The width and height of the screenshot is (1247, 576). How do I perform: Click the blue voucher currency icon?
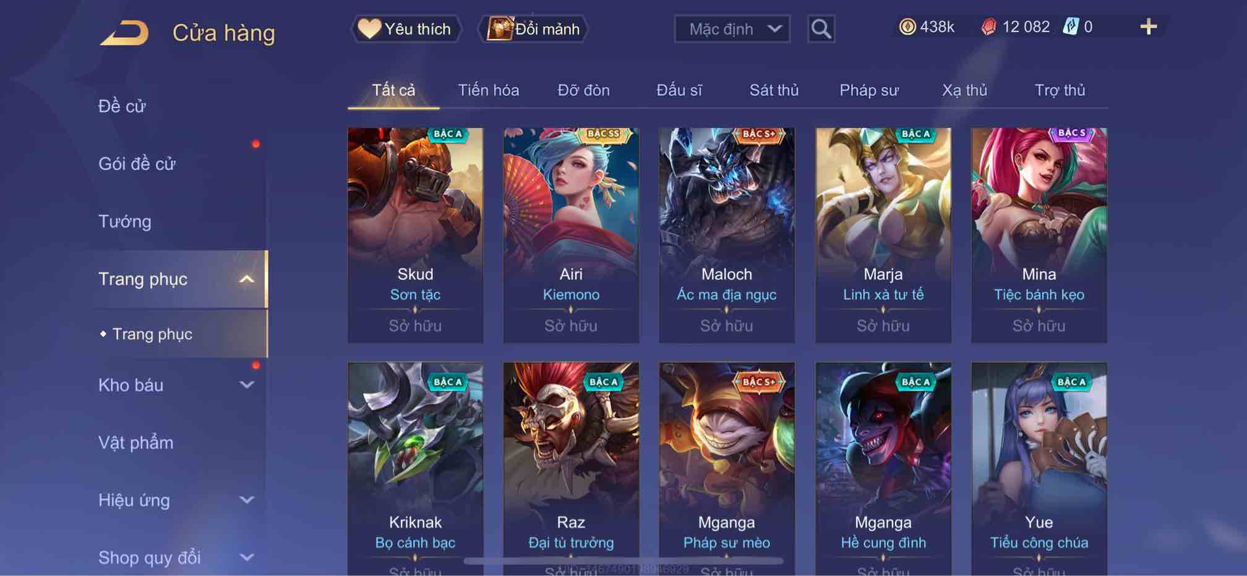(1071, 27)
